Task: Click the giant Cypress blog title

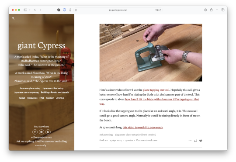Action: click(42, 46)
